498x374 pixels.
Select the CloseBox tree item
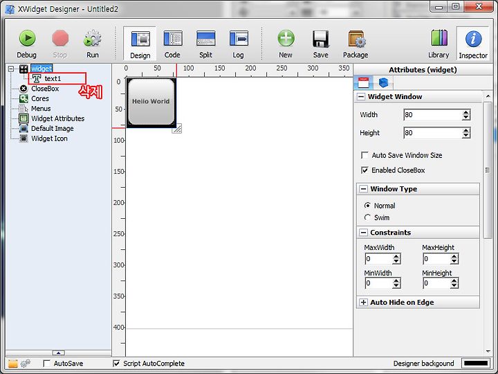click(x=45, y=89)
